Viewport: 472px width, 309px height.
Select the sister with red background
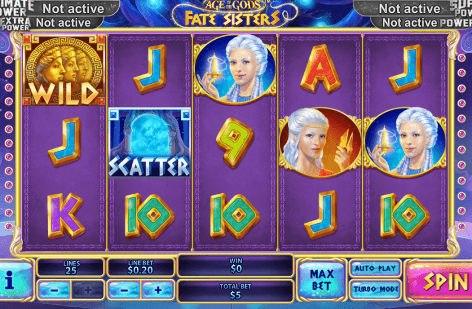point(321,142)
